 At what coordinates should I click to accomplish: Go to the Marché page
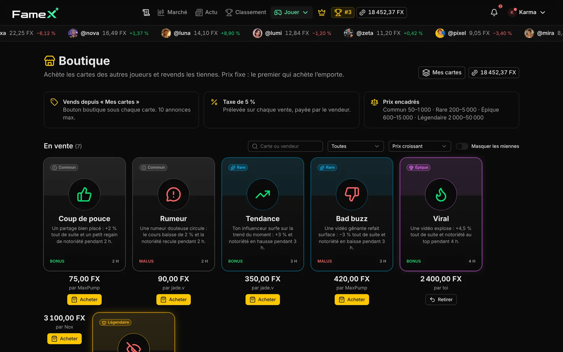172,13
